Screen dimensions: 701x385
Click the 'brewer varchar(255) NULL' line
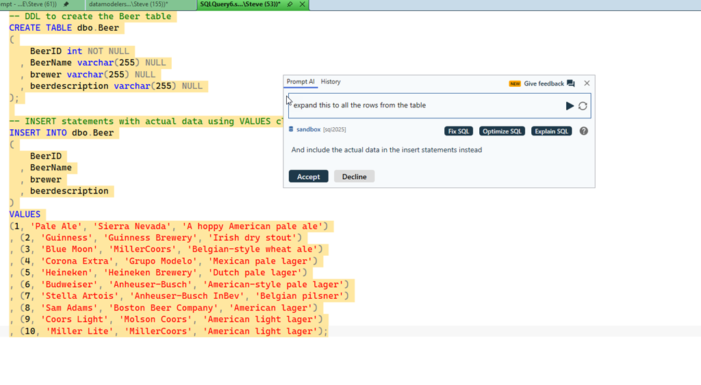pos(92,75)
